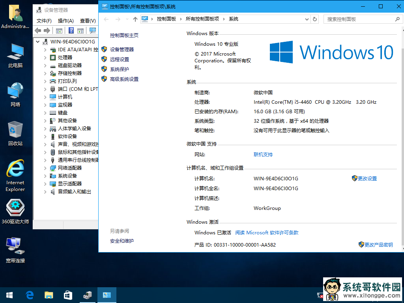Select the 网络 desktop icon
Image resolution: width=404 pixels, height=303 pixels.
tap(15, 95)
